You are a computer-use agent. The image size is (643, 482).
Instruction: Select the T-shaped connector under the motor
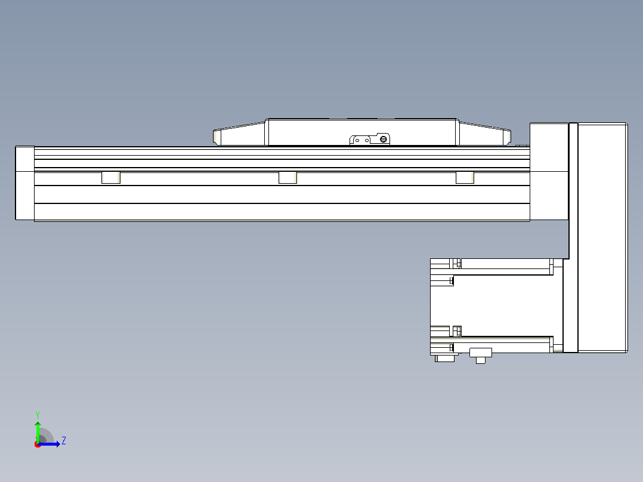(x=480, y=356)
